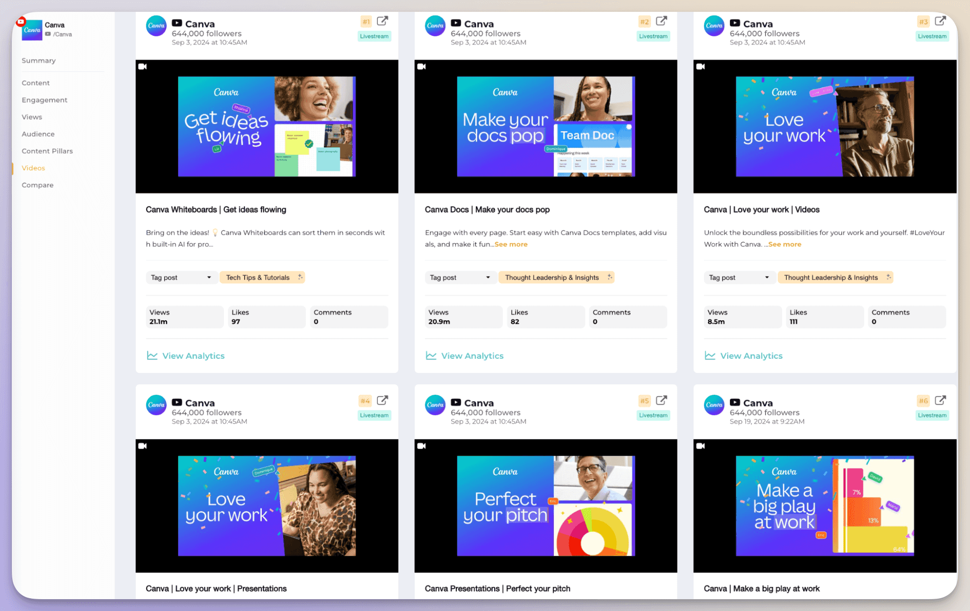
Task: Click sparkle icon on Videos card Thought Leadership tag
Action: click(x=889, y=277)
